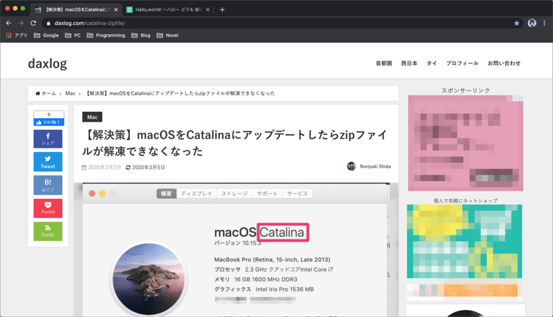Open the PC bookmarks folder
The height and width of the screenshot is (317, 553).
[73, 35]
